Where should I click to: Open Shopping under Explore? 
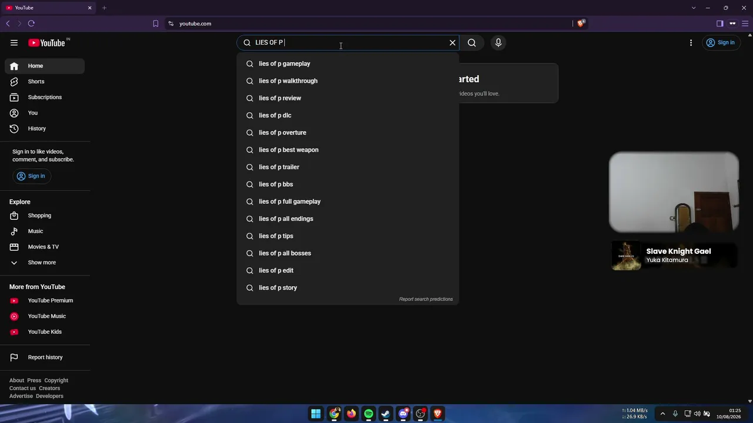click(45, 216)
